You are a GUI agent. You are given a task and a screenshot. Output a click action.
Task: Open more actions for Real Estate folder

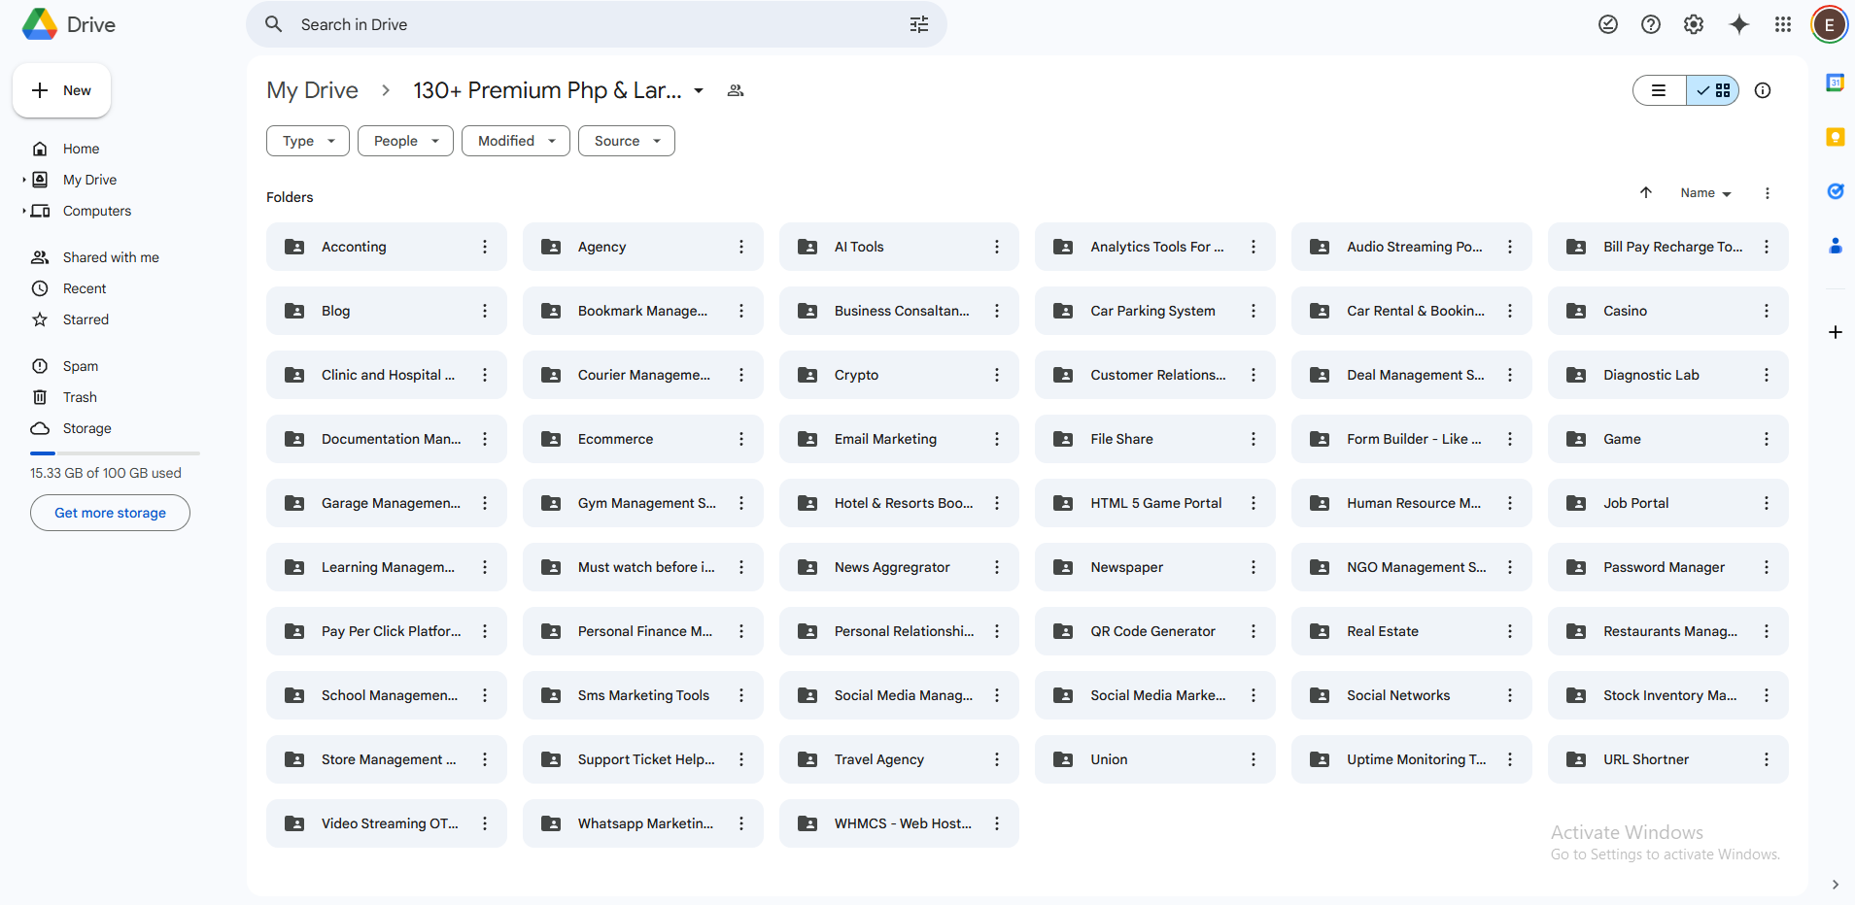click(x=1510, y=631)
